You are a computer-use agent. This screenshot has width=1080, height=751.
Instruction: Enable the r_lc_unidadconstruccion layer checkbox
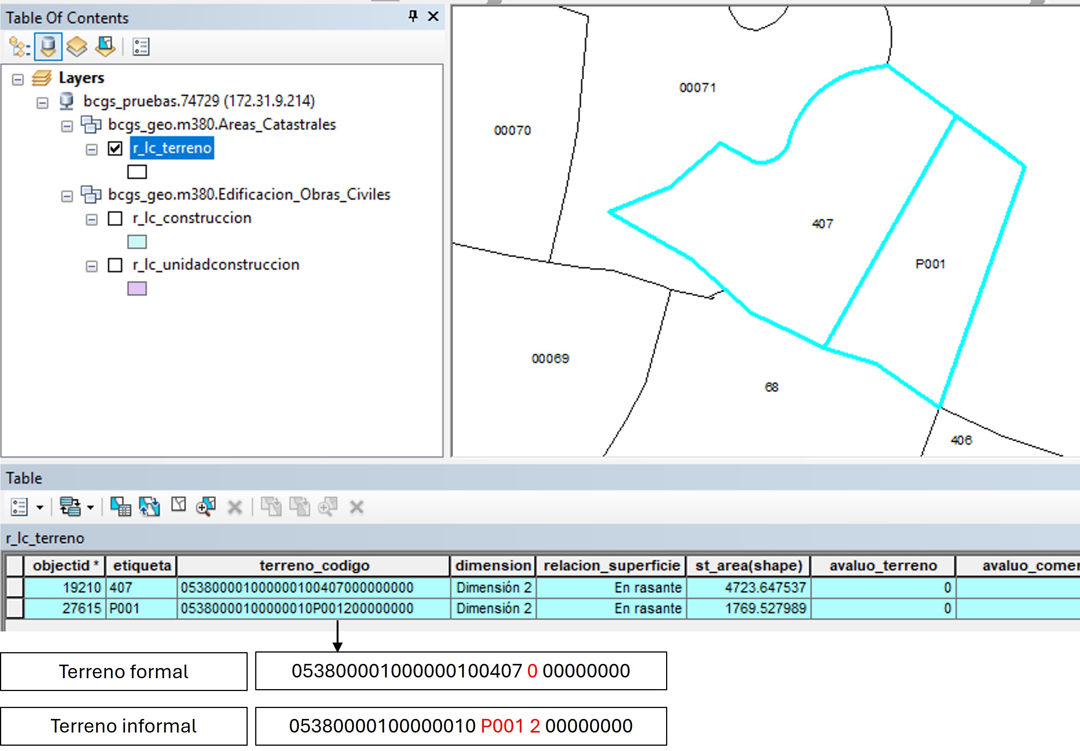[115, 265]
